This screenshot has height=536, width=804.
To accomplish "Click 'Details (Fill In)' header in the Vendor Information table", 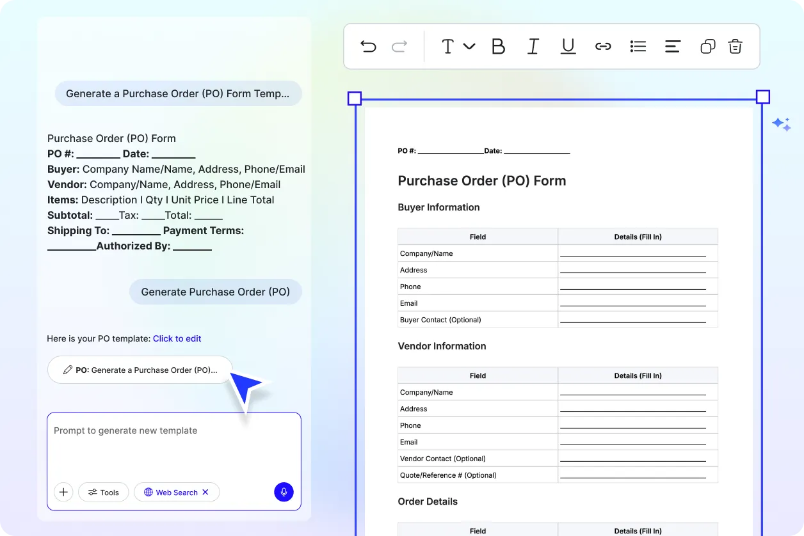I will pos(638,375).
